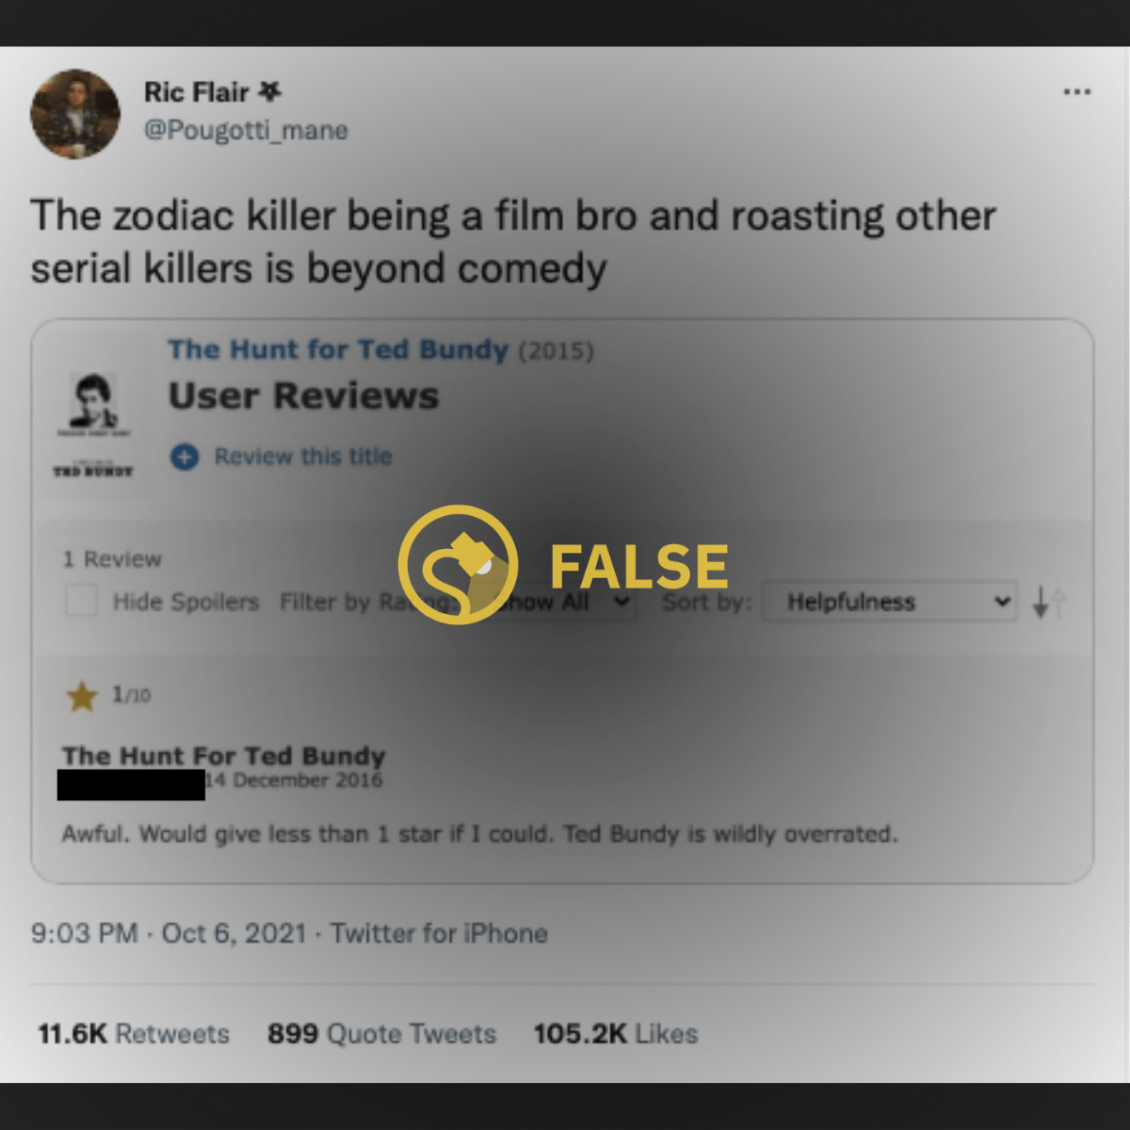Click the Twitter for iPhone source label
Screen dimensions: 1130x1130
[x=439, y=933]
